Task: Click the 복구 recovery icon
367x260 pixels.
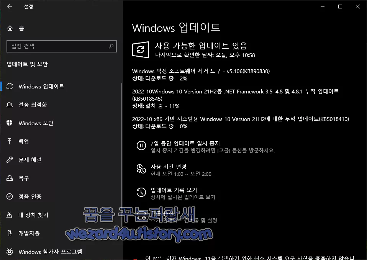Action: 10,178
